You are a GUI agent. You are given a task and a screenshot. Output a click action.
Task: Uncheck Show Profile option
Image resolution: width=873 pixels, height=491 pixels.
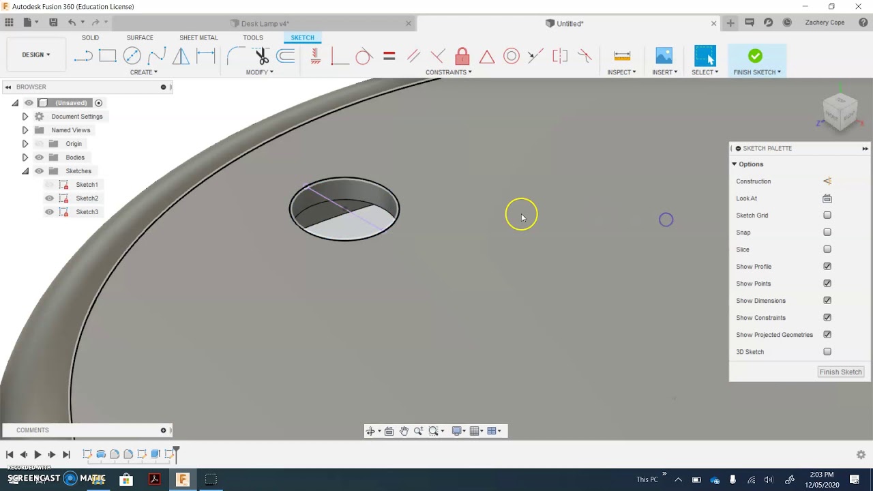coord(827,267)
